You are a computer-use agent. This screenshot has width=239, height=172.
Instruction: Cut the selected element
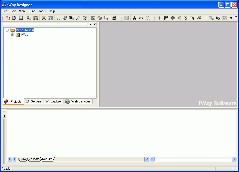43,18
